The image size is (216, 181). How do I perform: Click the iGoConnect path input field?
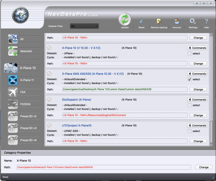(x=125, y=115)
